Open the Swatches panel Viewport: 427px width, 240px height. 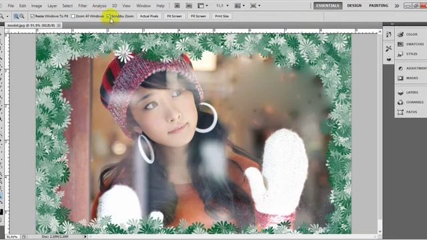point(411,44)
